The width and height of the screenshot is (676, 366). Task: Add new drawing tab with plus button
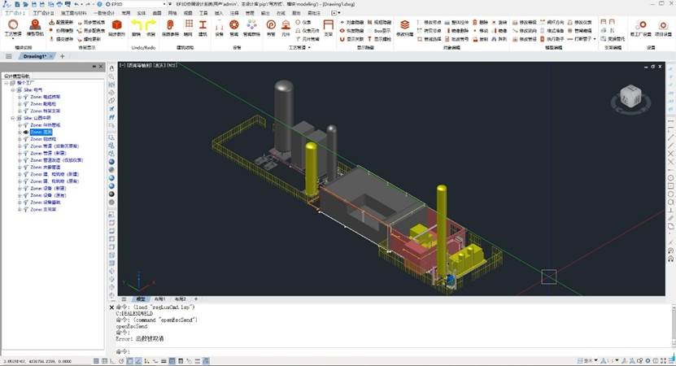click(62, 56)
